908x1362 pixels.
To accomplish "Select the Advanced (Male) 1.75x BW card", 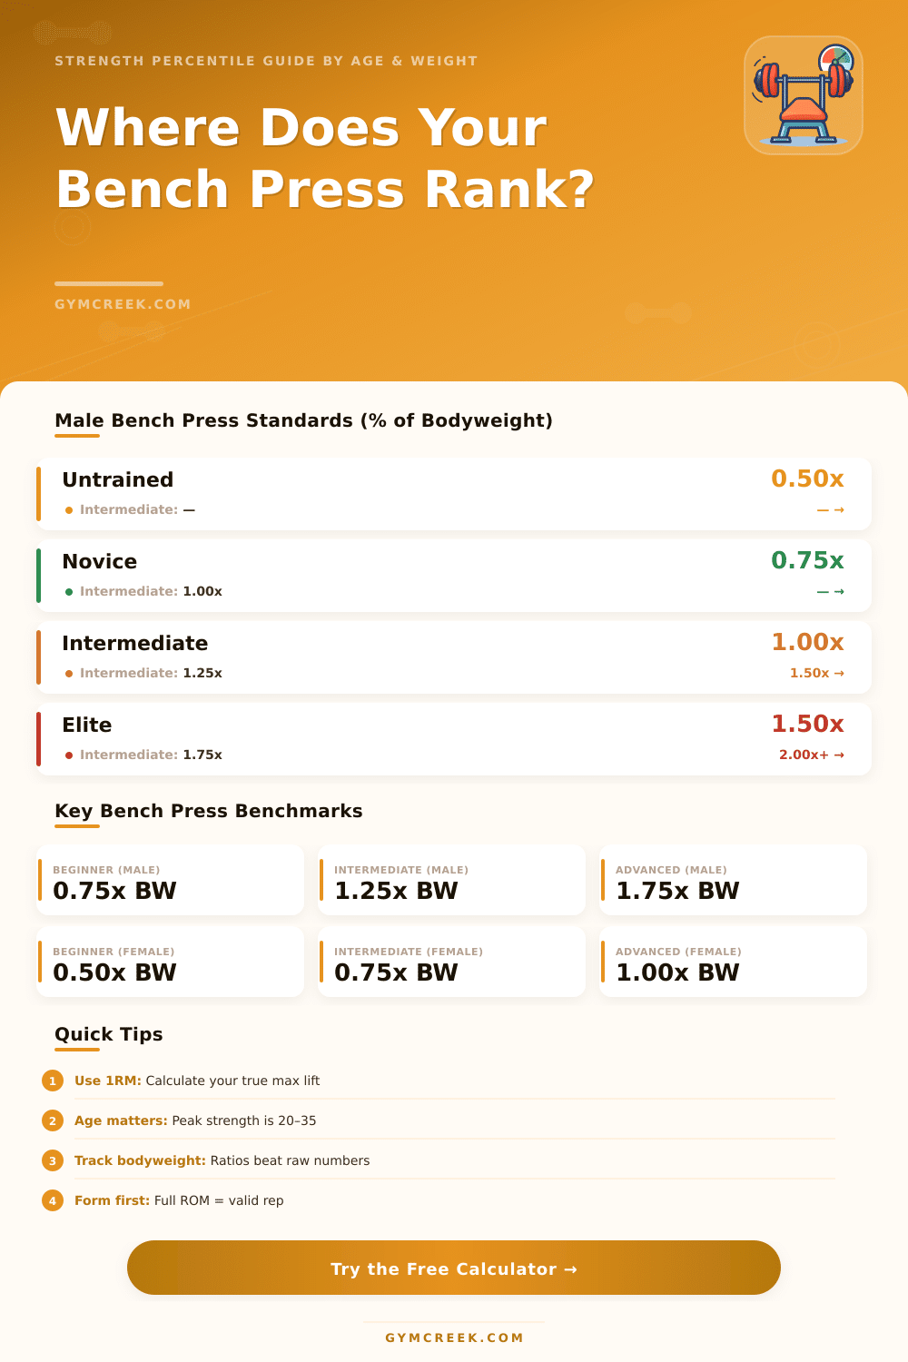I will [x=733, y=881].
